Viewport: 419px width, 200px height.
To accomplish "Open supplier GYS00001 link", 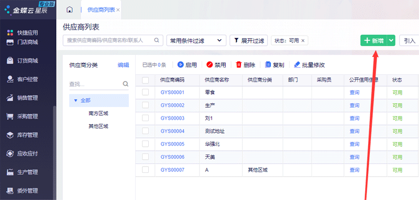I will point(172,92).
